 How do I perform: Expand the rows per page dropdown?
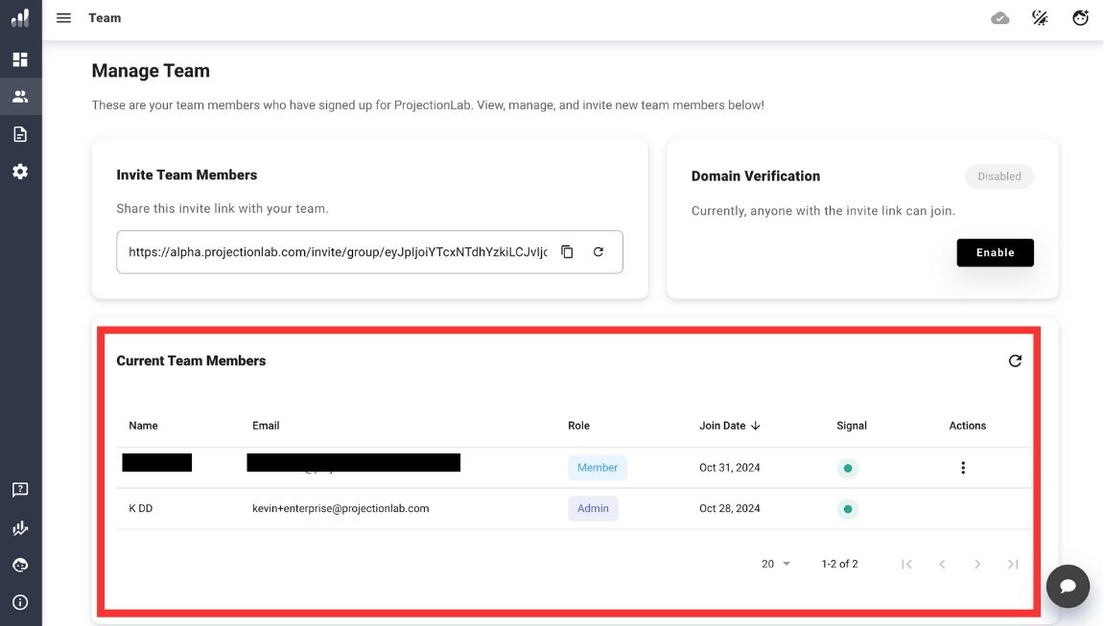pyautogui.click(x=776, y=564)
